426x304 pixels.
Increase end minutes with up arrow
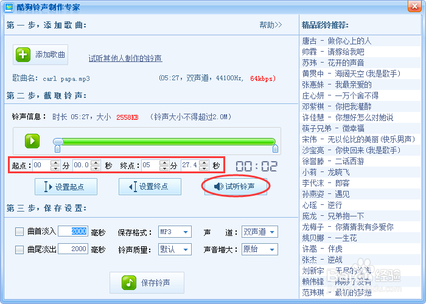[164, 162]
